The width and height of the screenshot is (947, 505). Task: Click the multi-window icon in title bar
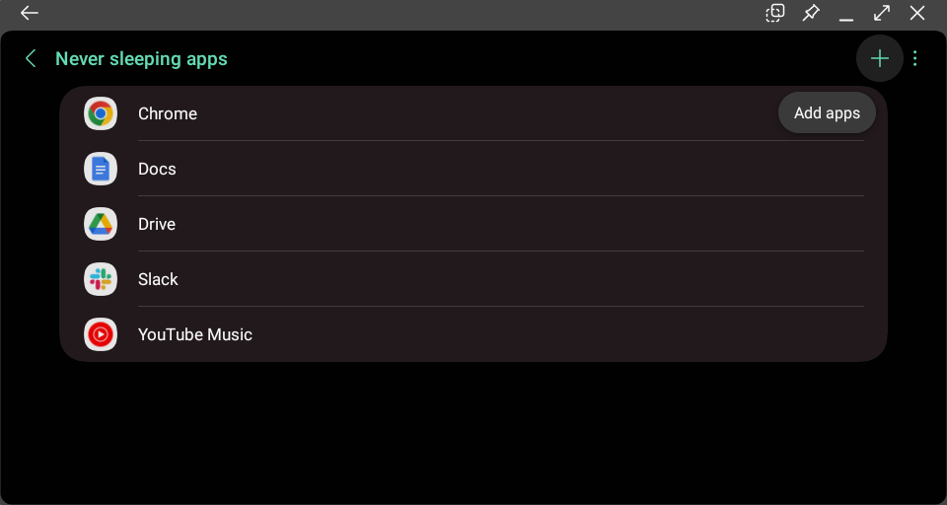tap(775, 13)
